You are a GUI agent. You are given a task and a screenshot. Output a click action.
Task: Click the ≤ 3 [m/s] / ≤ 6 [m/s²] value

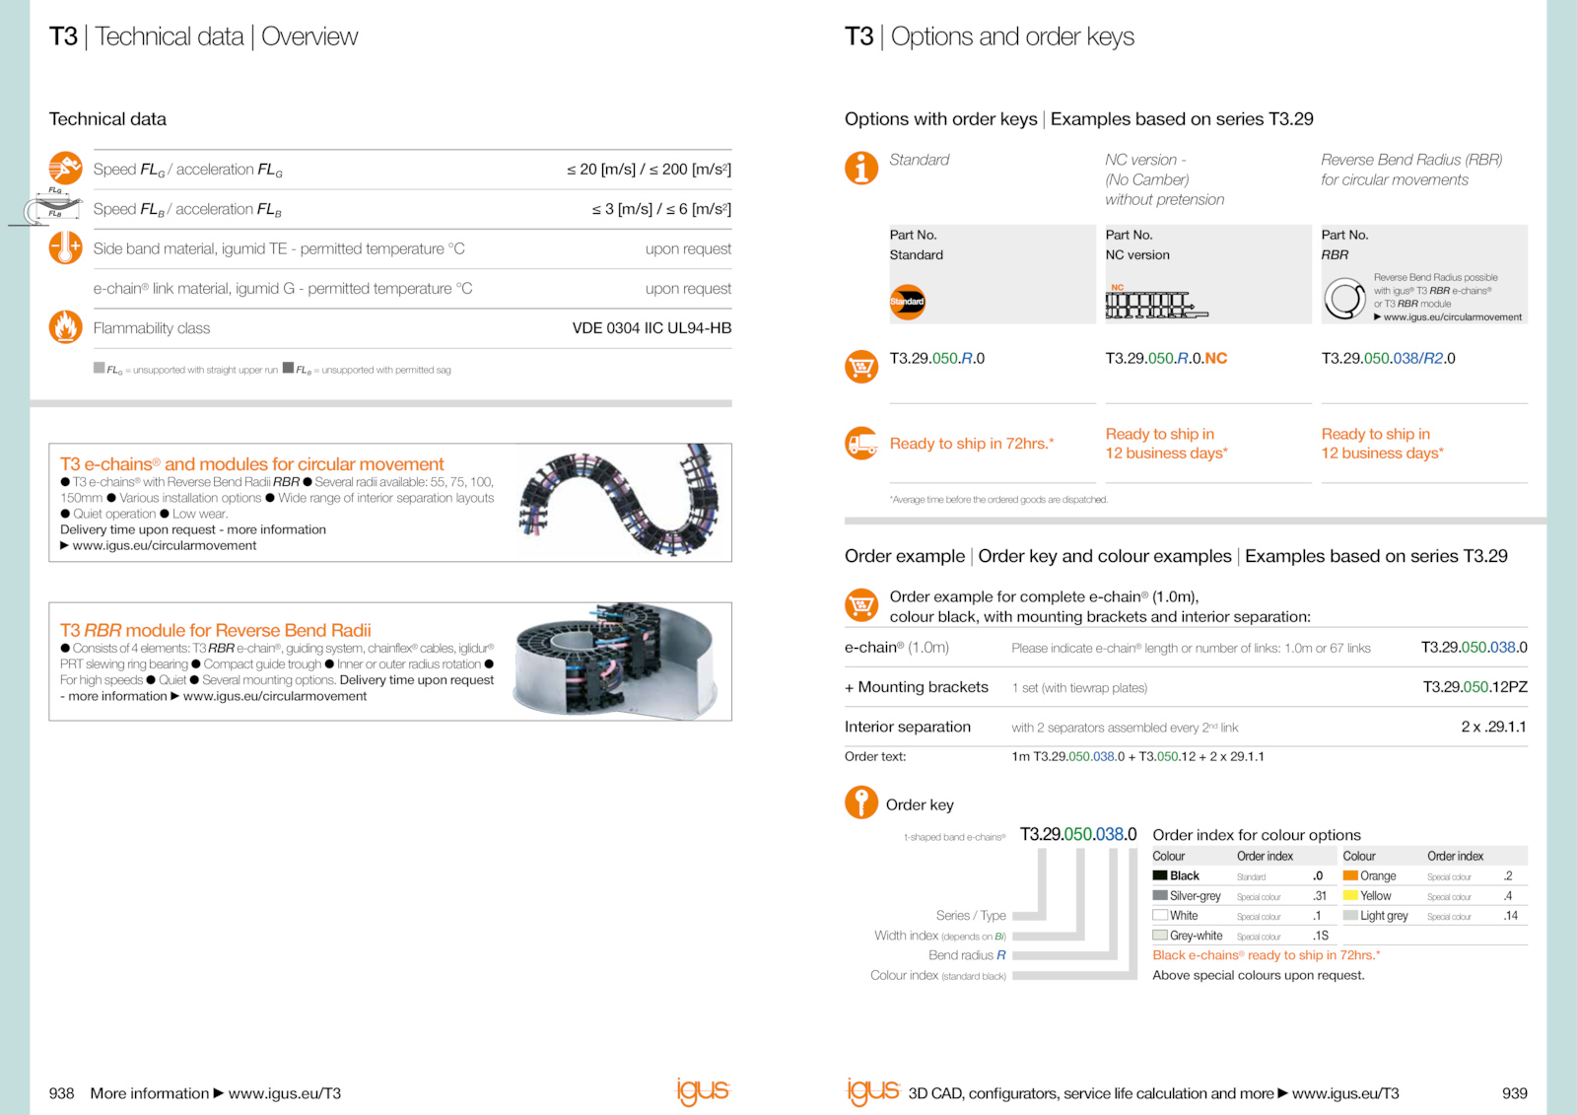[x=661, y=209]
